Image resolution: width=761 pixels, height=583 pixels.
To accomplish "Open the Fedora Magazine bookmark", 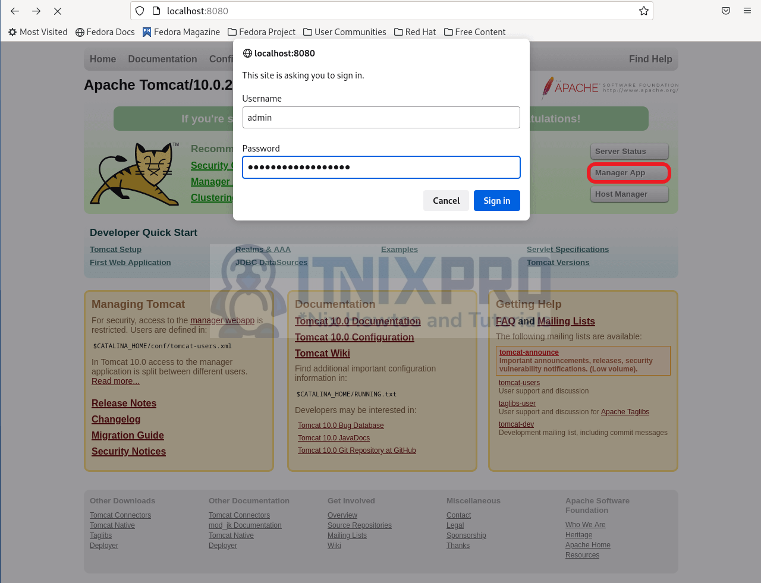I will coord(181,32).
